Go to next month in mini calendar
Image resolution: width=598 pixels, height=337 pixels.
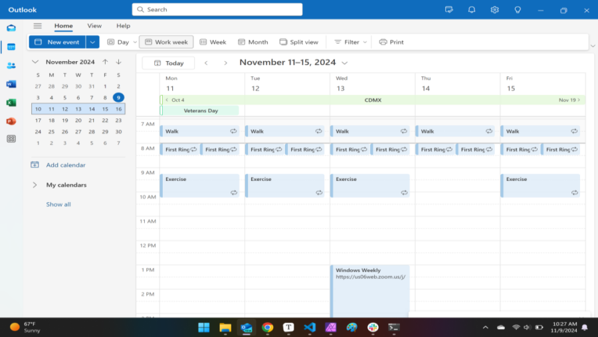119,62
